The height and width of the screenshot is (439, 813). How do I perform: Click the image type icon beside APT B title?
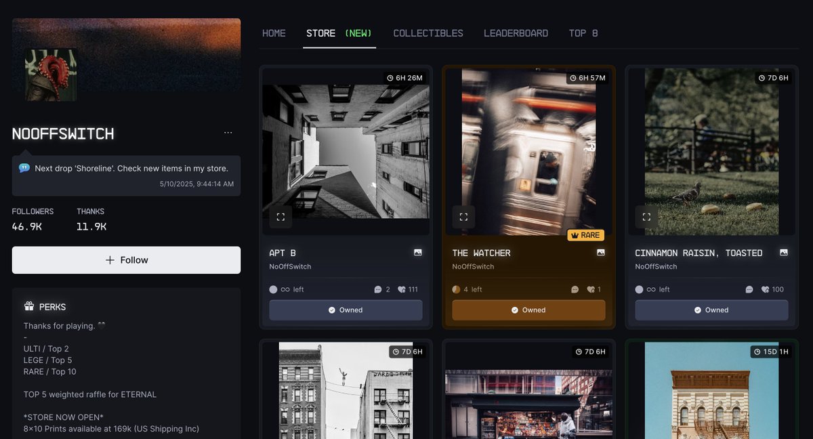(x=418, y=253)
